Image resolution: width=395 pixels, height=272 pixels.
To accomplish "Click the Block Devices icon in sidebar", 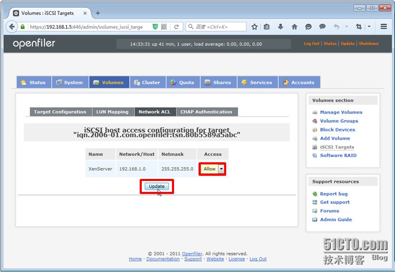I will click(x=315, y=129).
